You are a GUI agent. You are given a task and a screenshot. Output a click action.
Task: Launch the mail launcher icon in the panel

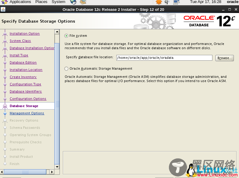pos(83,2)
